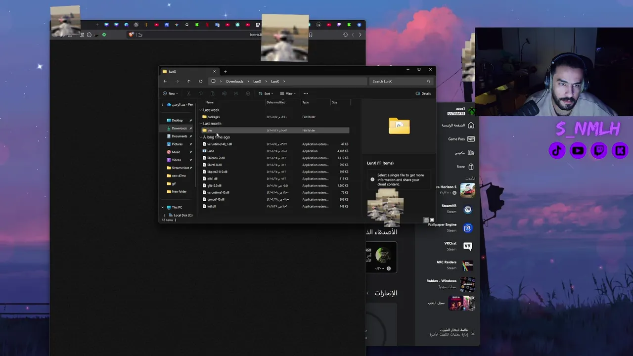
Task: Expand Local Disk (C:) in sidebar
Action: [165, 215]
